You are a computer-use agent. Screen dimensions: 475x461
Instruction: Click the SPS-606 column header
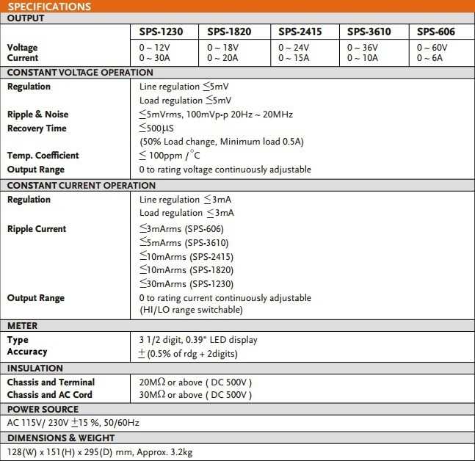pyautogui.click(x=435, y=32)
